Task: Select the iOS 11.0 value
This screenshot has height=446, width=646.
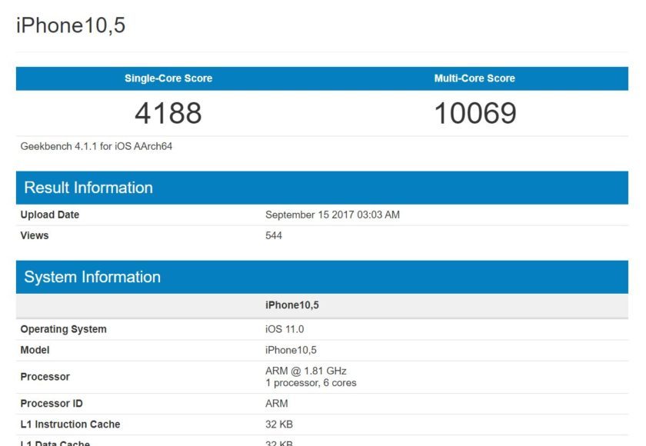Action: point(285,329)
